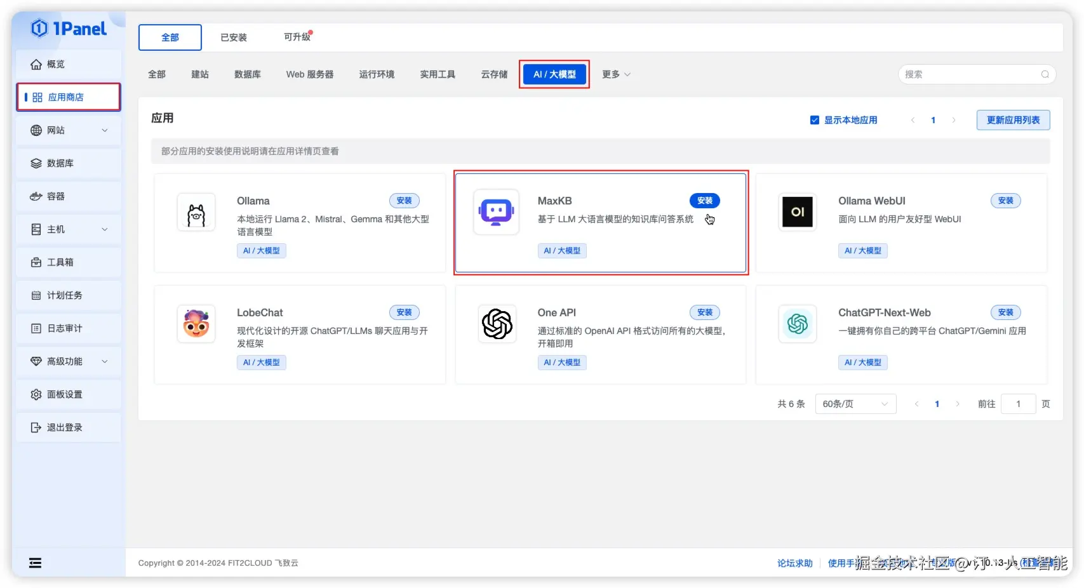Click bottom pagination next arrow
Image resolution: width=1084 pixels, height=588 pixels.
[958, 404]
